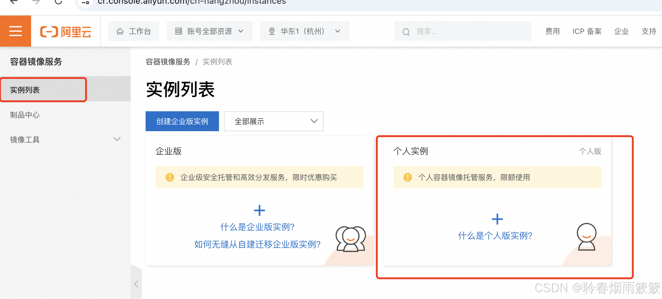Viewport: 662px width, 299px height.
Task: Click the browser address bar URL
Action: [x=192, y=2]
